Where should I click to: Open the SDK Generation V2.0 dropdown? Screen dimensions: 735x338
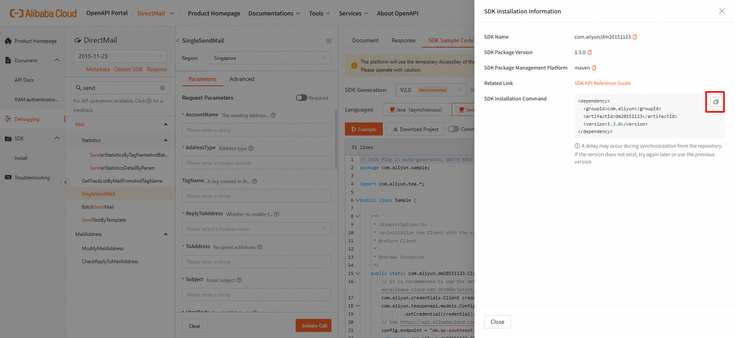point(430,90)
